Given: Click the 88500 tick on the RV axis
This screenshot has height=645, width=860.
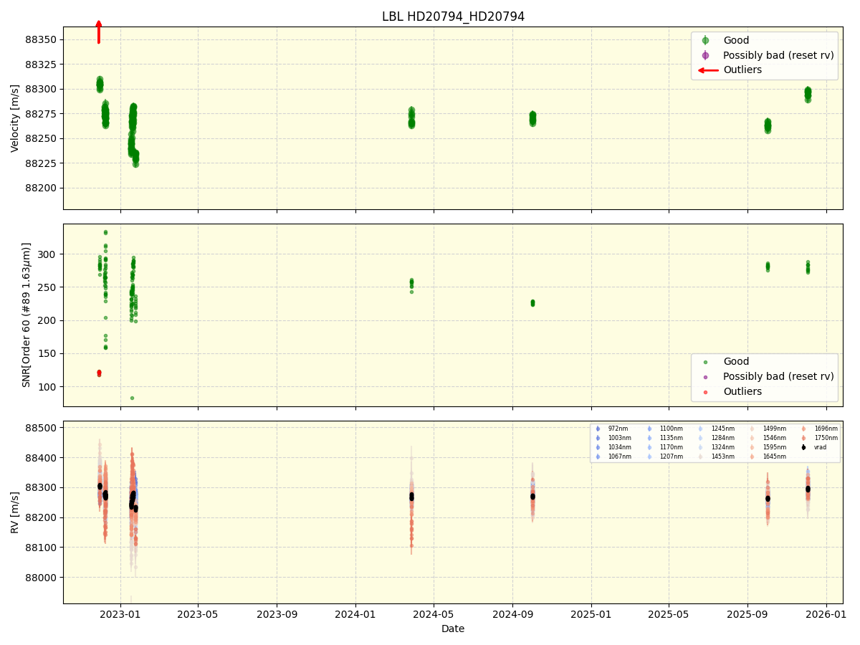Looking at the screenshot, I should coord(41,428).
